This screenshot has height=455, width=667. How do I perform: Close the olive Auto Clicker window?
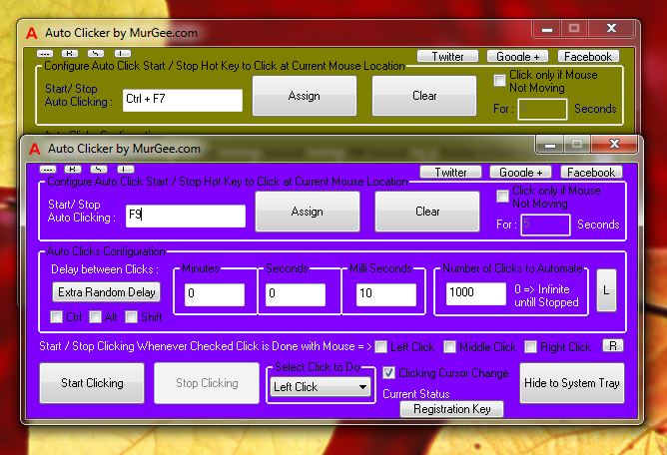tap(611, 29)
